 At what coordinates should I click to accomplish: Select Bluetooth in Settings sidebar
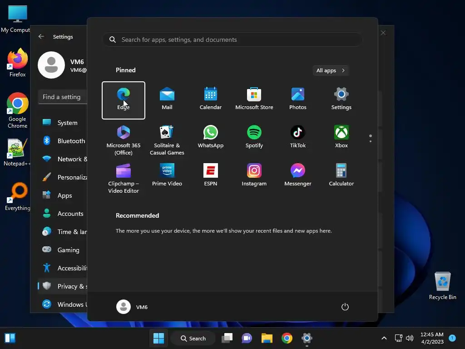[x=63, y=141]
